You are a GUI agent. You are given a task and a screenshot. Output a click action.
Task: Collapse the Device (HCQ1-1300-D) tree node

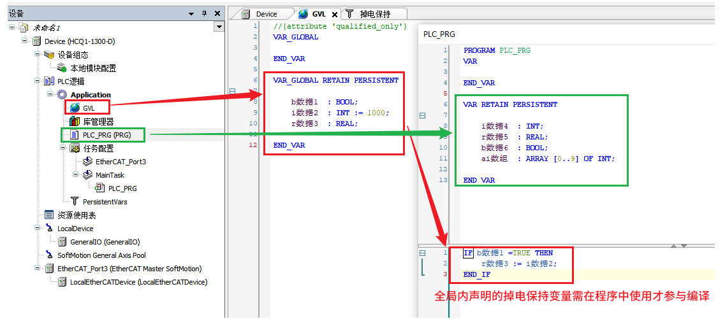click(x=25, y=41)
